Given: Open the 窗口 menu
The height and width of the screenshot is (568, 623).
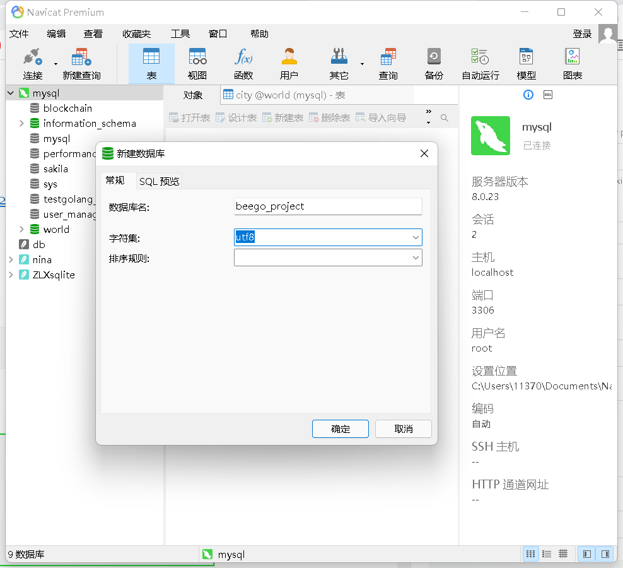Looking at the screenshot, I should coord(218,34).
